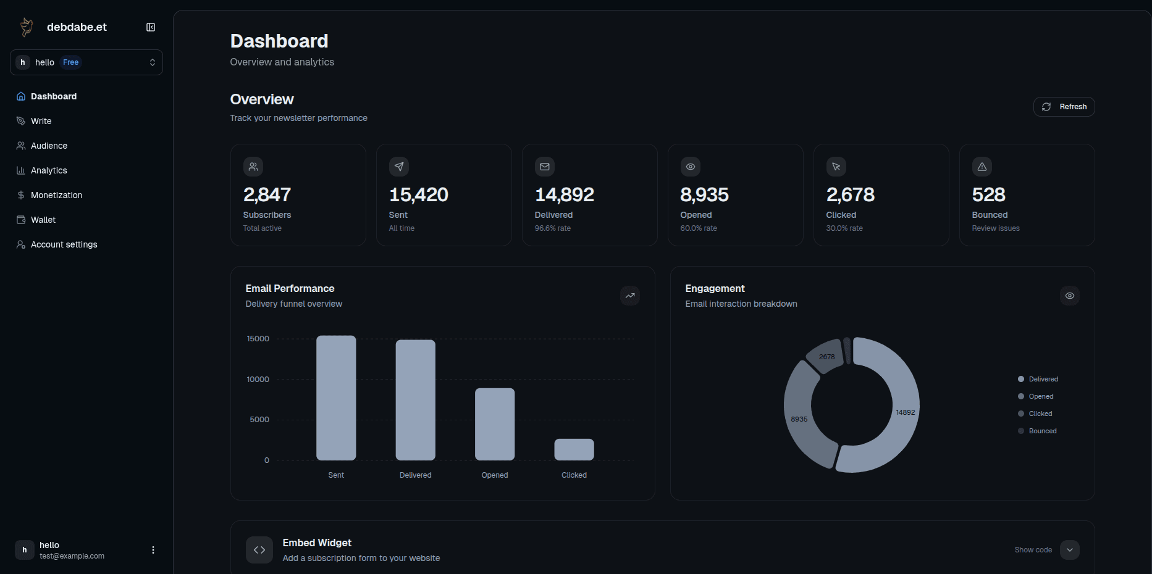This screenshot has height=574, width=1152.
Task: Click the Refresh button
Action: click(1064, 106)
